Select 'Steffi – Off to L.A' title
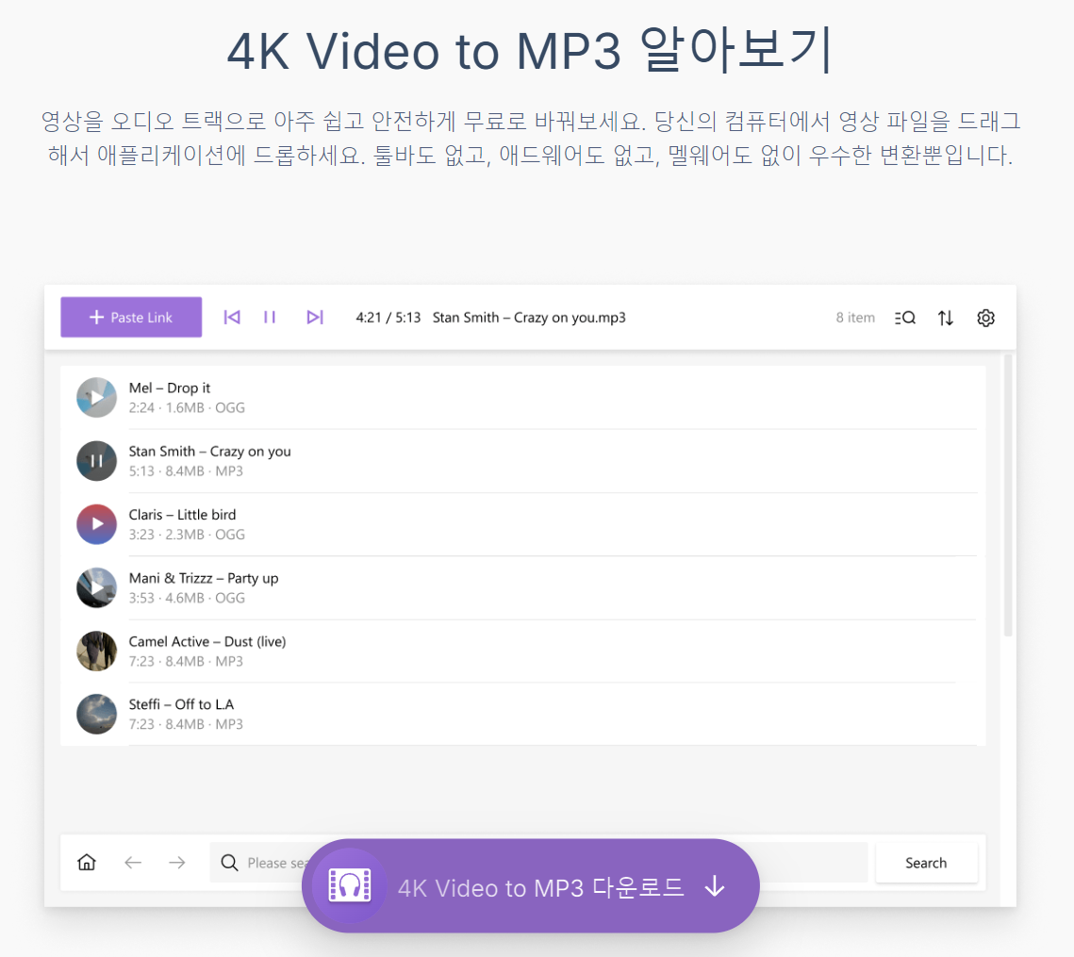This screenshot has height=957, width=1074. click(x=181, y=704)
